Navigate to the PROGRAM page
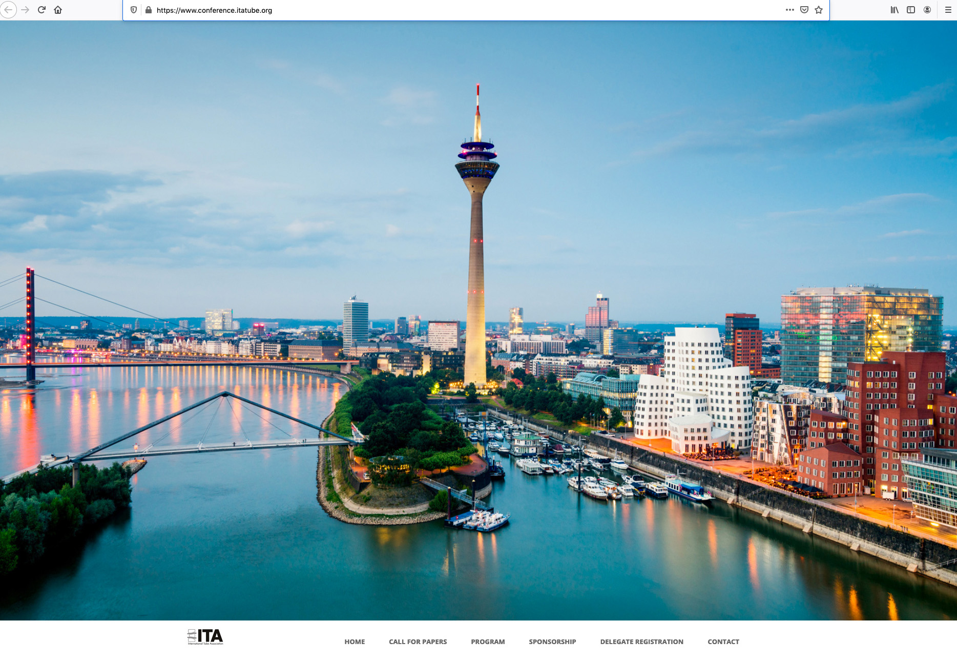The width and height of the screenshot is (957, 662). [x=488, y=642]
